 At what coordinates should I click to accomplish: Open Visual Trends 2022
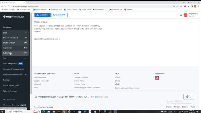[11, 85]
